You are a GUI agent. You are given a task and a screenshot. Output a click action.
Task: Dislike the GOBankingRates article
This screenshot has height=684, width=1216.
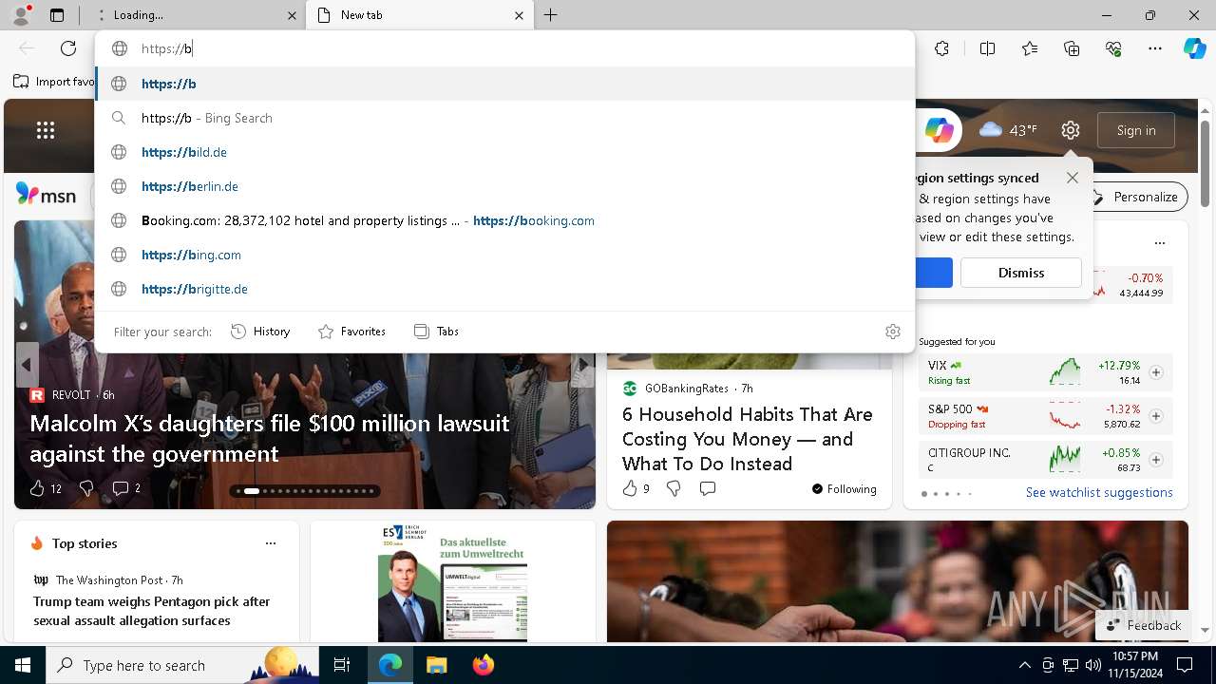tap(674, 488)
